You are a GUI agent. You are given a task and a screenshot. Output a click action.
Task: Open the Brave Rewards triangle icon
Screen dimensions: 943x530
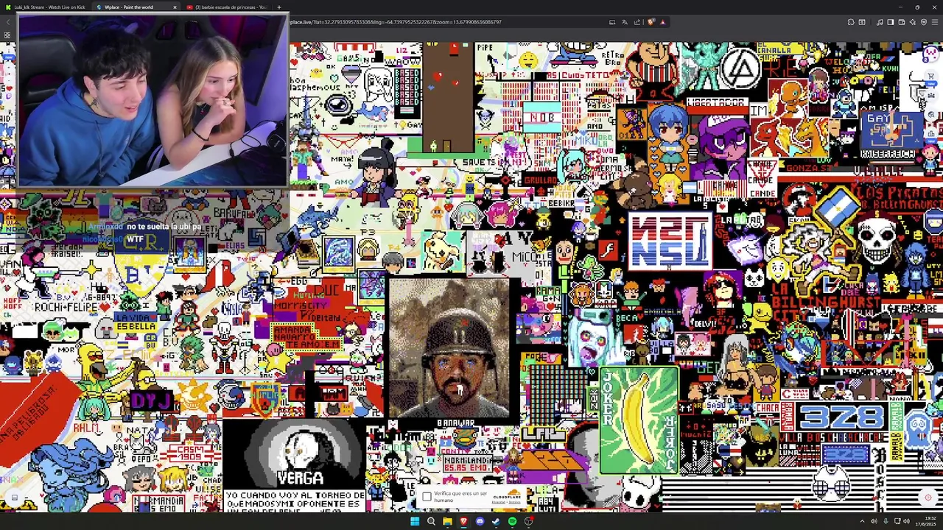(x=662, y=22)
